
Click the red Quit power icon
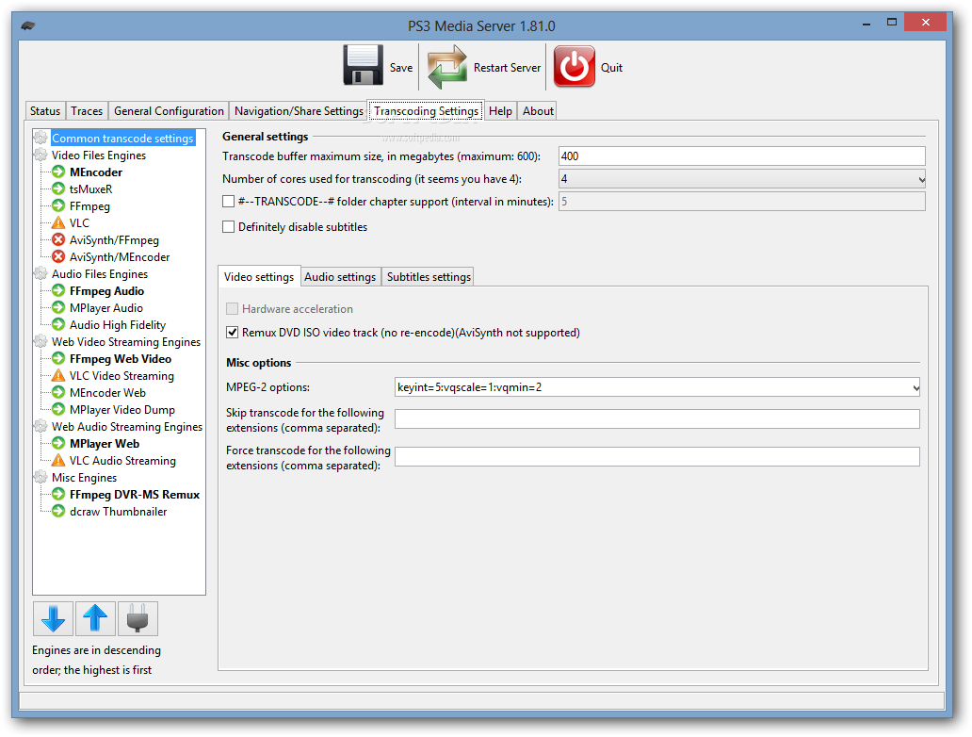pyautogui.click(x=574, y=66)
